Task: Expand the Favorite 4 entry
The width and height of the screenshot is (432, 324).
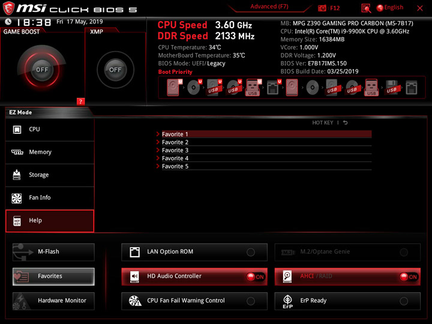Action: click(263, 158)
